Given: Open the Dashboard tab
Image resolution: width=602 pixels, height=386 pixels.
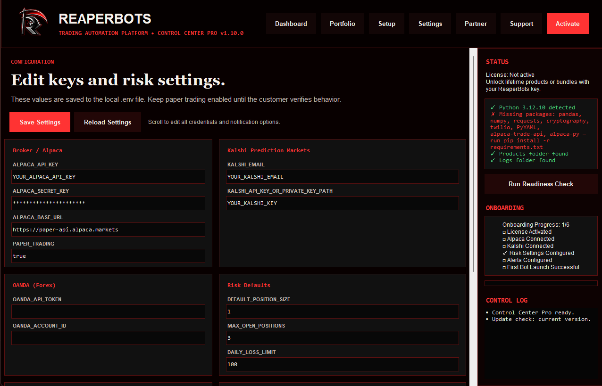Looking at the screenshot, I should (291, 24).
